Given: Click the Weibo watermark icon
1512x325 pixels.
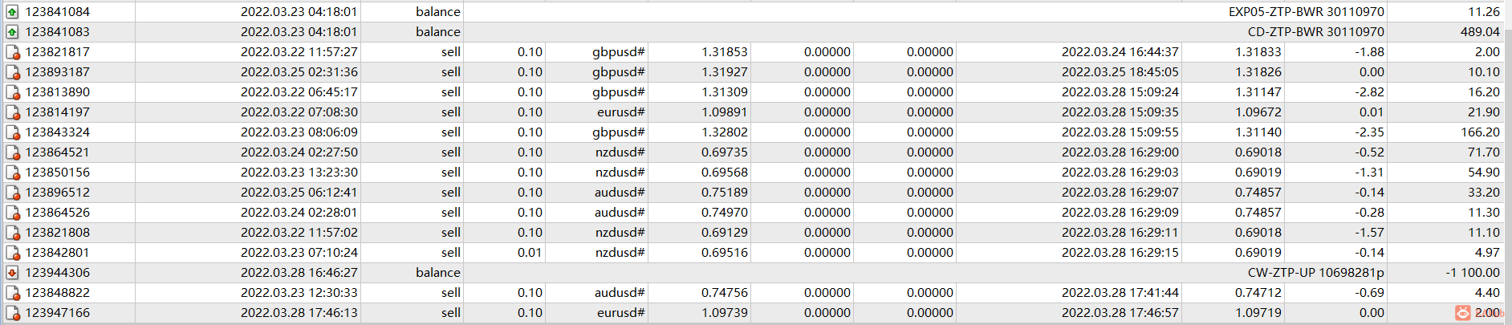Looking at the screenshot, I should [x=1462, y=313].
